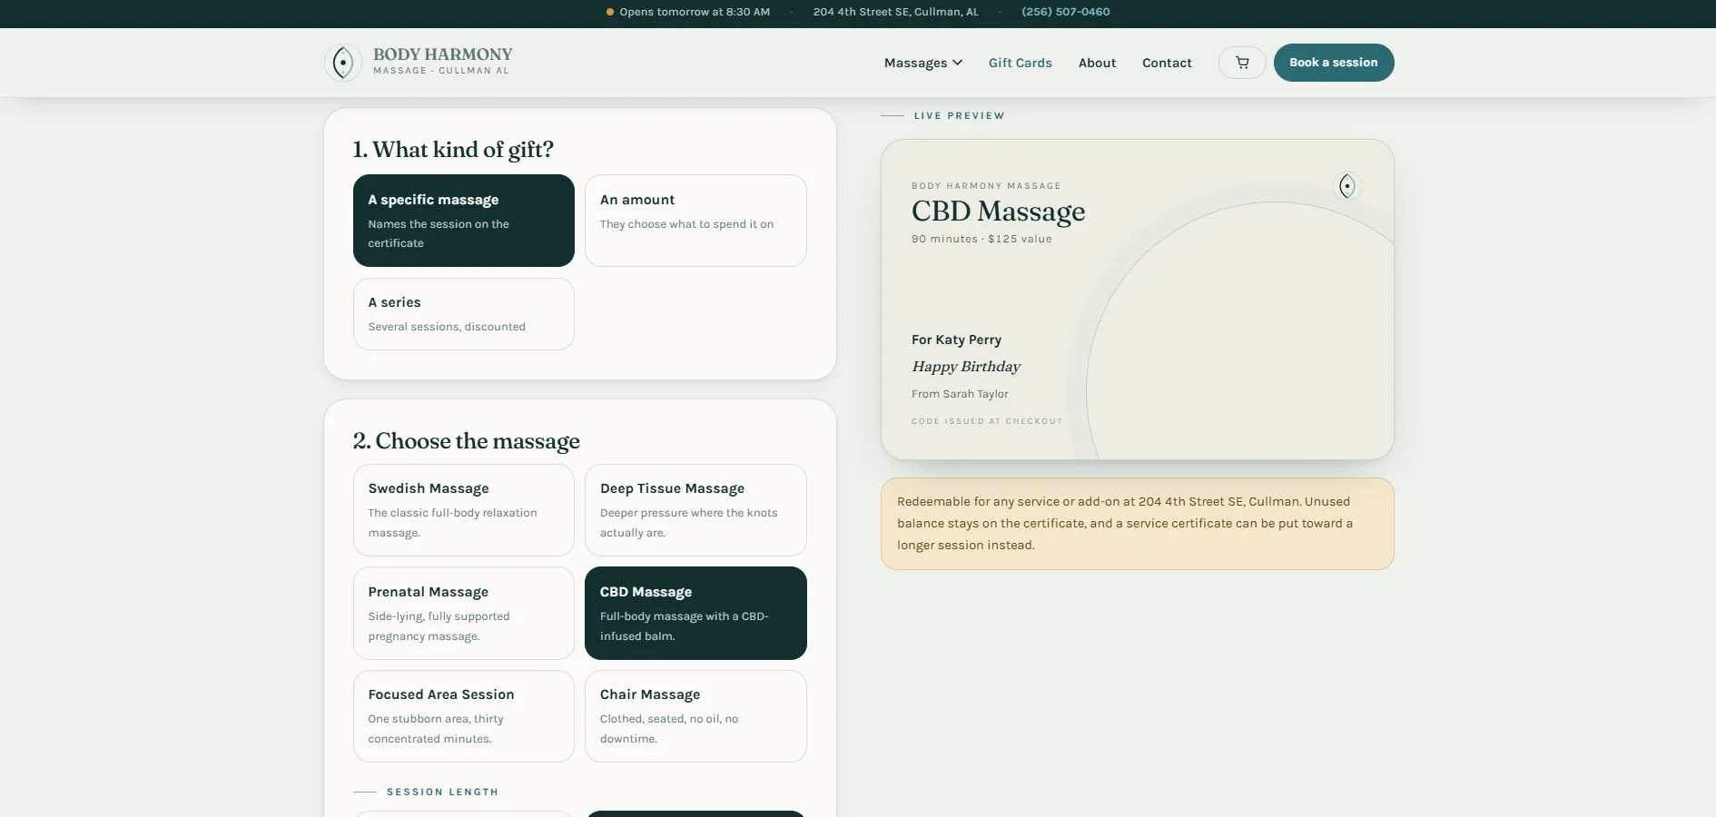Click the emblem icon on the gift card preview
This screenshot has width=1716, height=817.
click(x=1346, y=186)
